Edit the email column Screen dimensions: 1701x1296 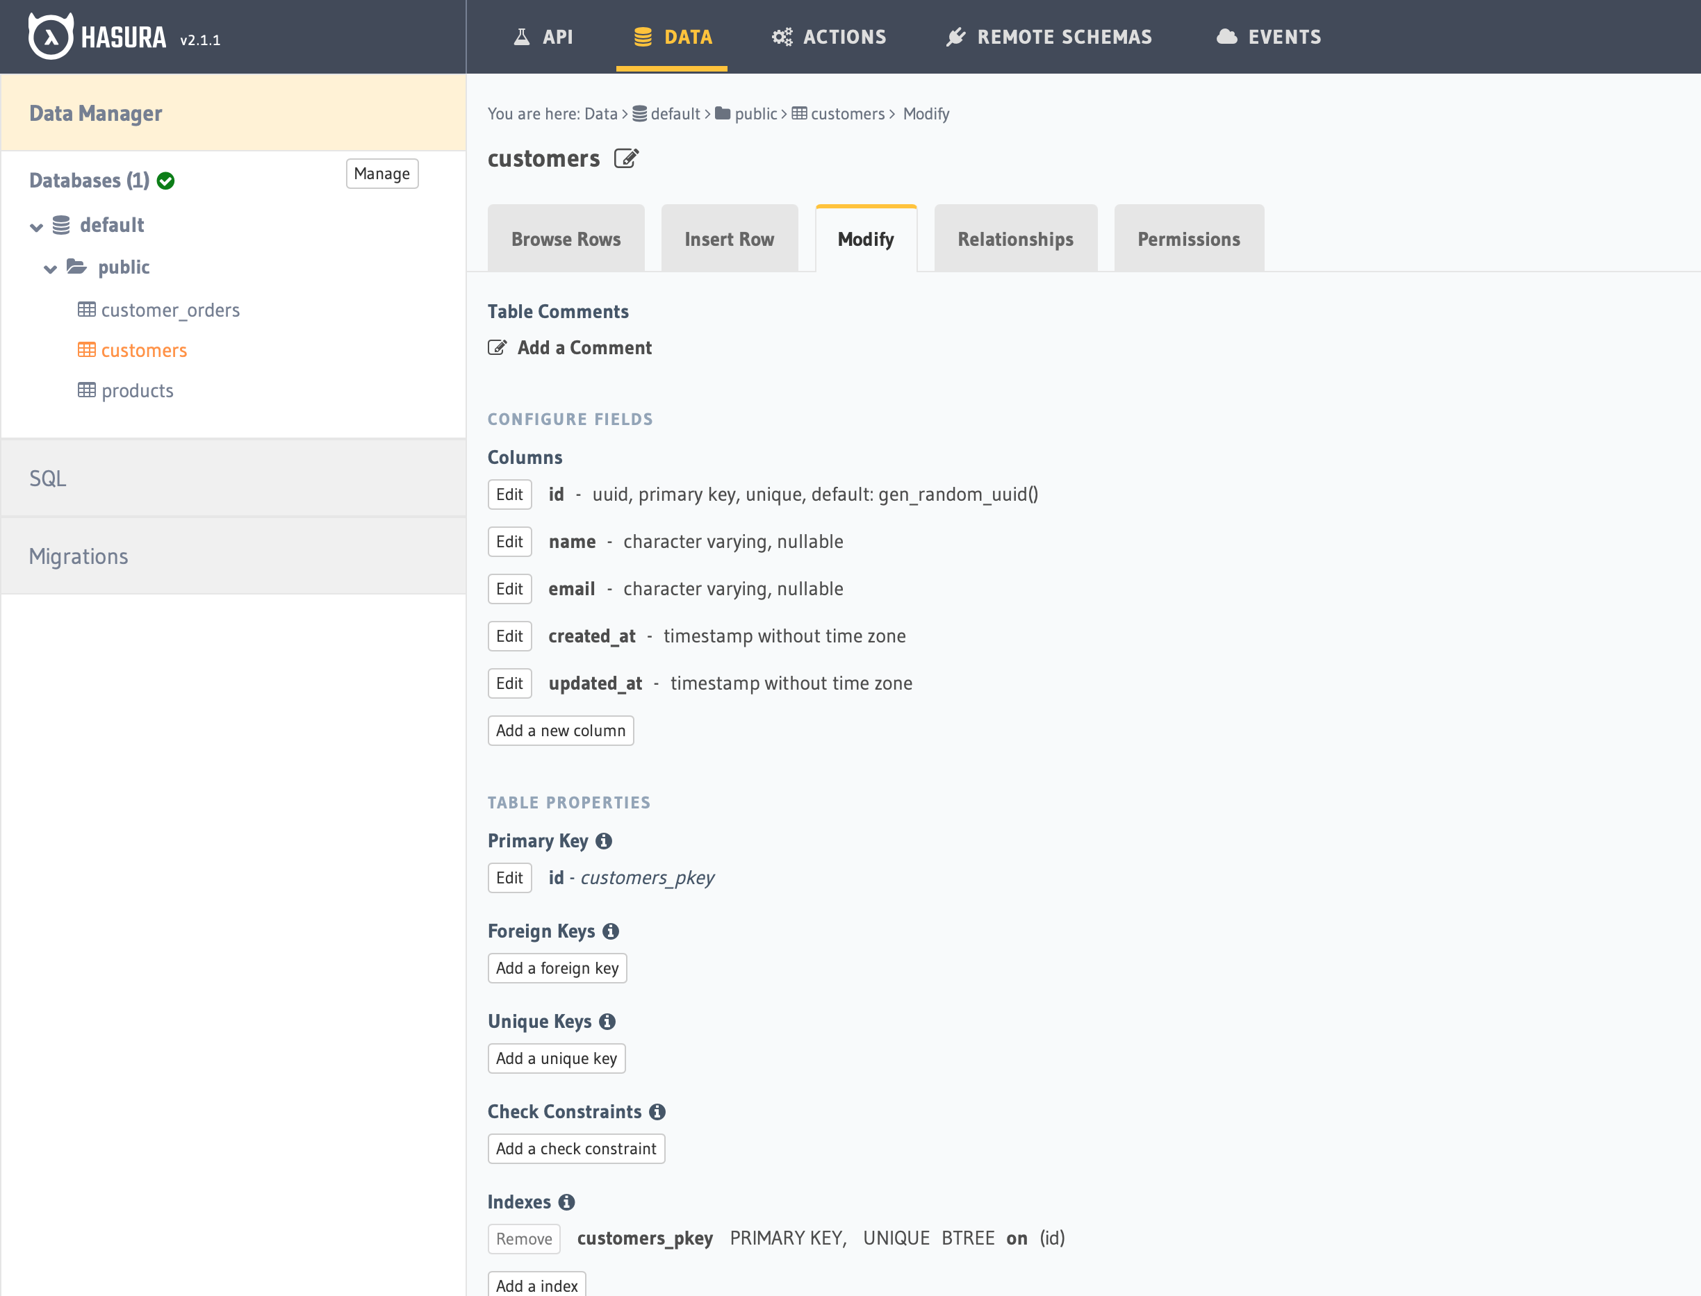[x=509, y=590]
